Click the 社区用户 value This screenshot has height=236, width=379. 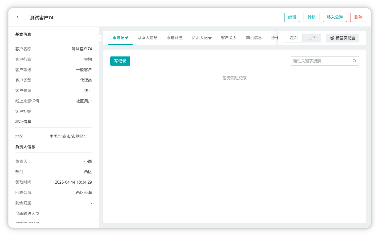click(x=84, y=101)
